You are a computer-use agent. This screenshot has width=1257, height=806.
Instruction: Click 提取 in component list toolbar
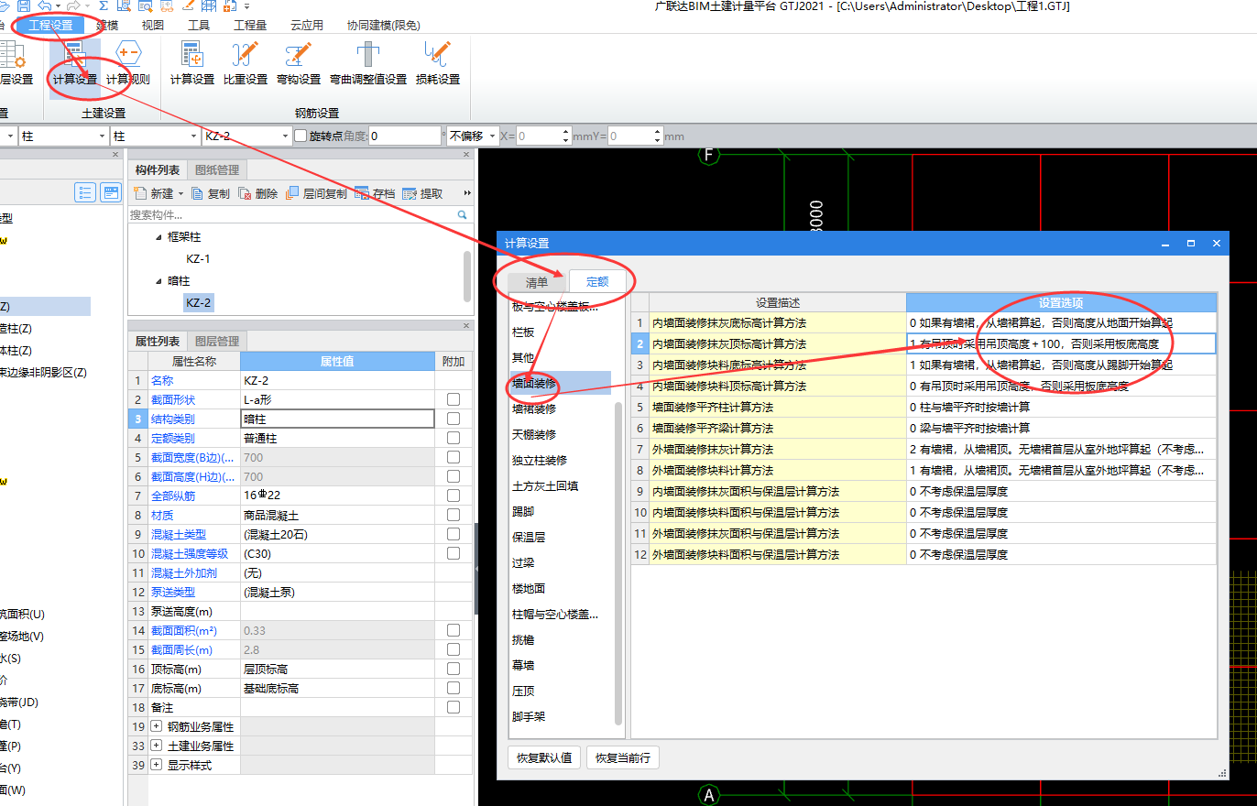pos(423,193)
